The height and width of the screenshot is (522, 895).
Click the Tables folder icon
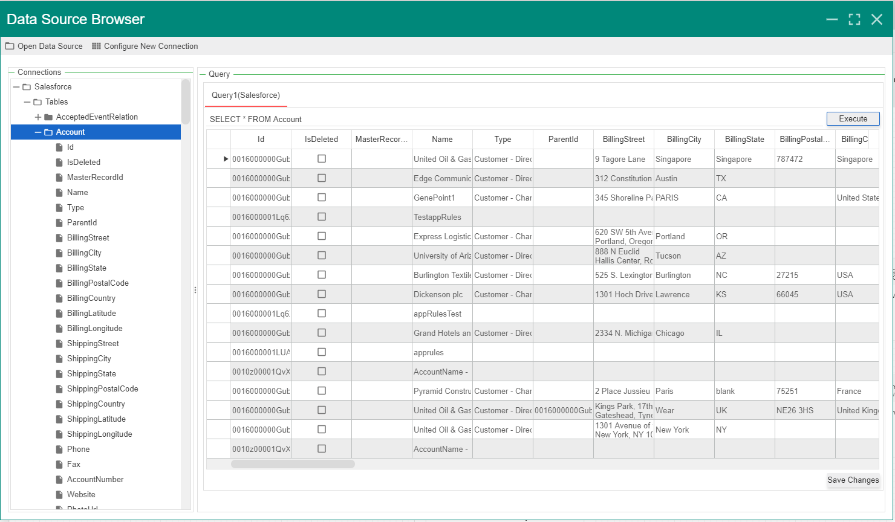(x=37, y=102)
